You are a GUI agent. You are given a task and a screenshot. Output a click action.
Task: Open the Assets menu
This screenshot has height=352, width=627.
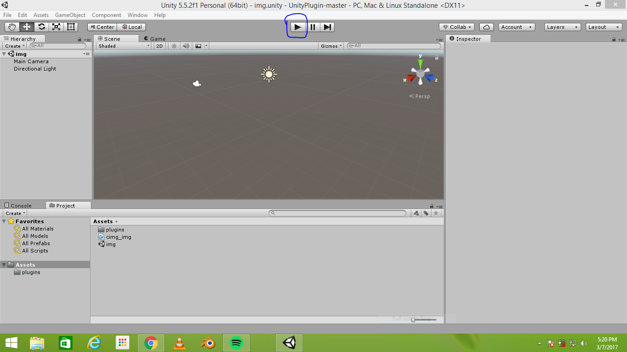point(41,15)
